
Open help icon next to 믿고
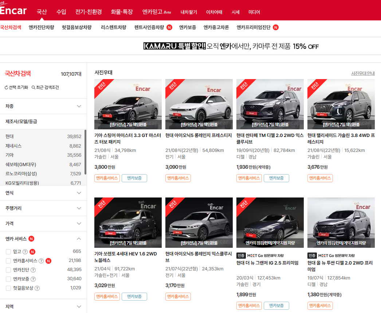click(25, 252)
